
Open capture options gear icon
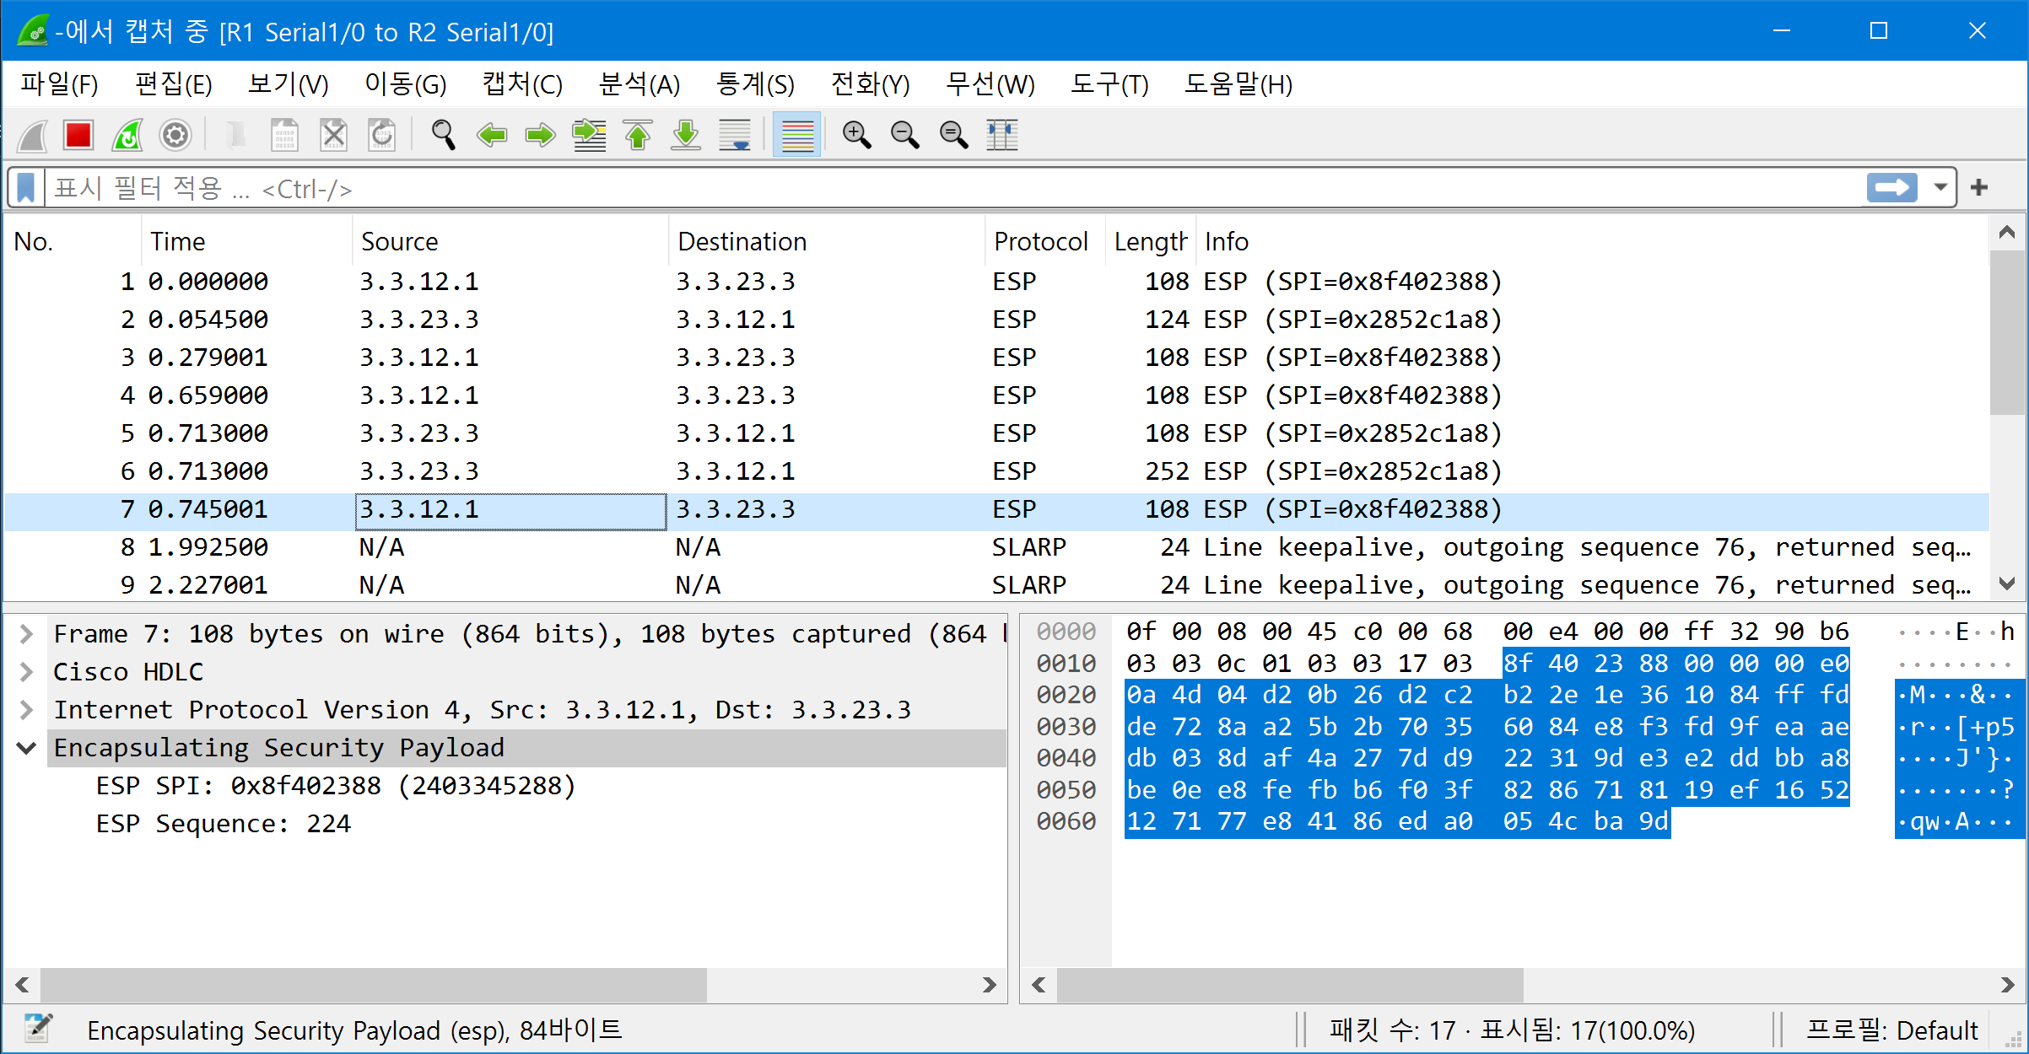175,135
